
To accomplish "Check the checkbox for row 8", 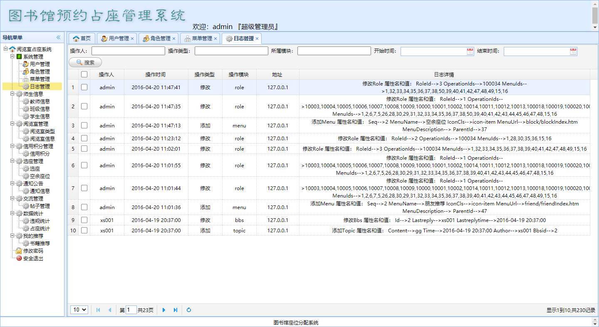I will 84,207.
